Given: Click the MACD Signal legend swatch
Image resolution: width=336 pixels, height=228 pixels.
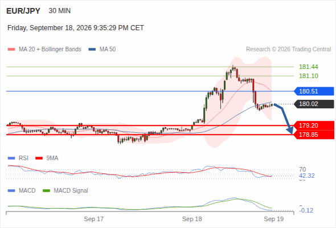Looking at the screenshot, I should point(46,191).
